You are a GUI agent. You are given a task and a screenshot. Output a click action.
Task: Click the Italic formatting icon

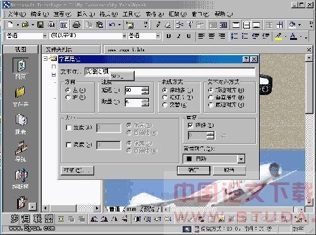coord(179,36)
